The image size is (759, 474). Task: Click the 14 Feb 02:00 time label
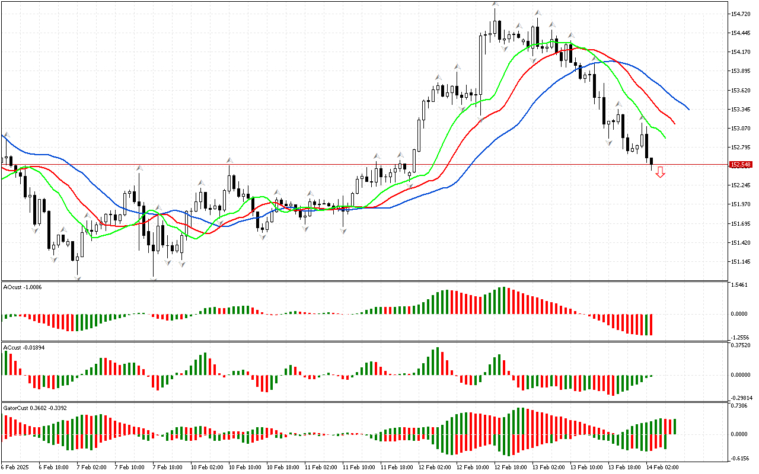(663, 467)
